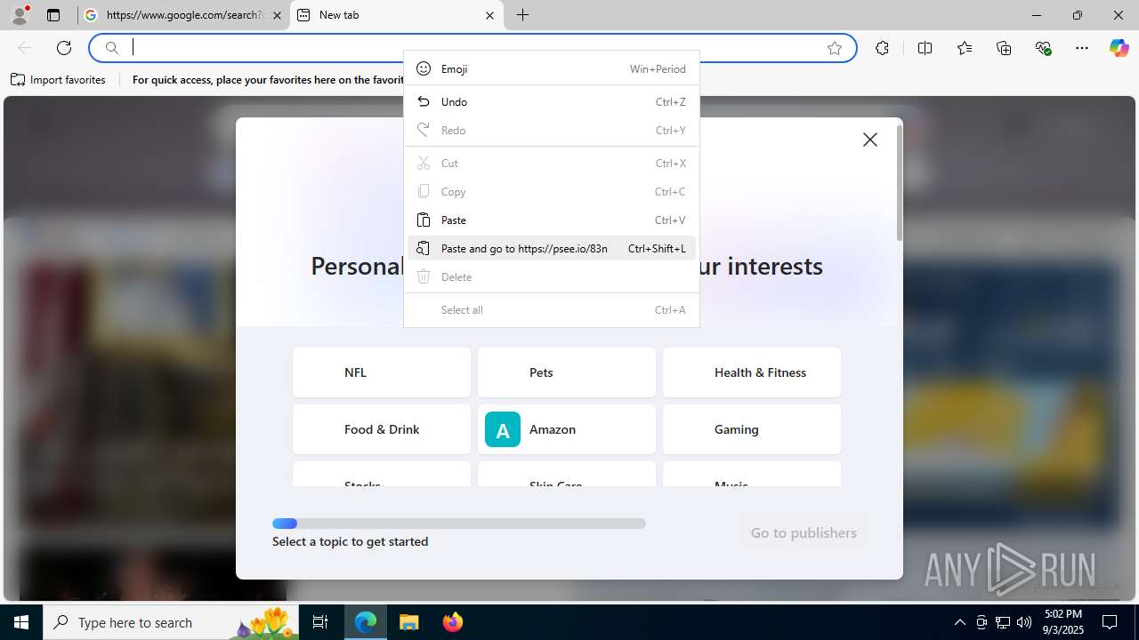Click Select all context menu entry
The image size is (1139, 640).
[x=552, y=309]
